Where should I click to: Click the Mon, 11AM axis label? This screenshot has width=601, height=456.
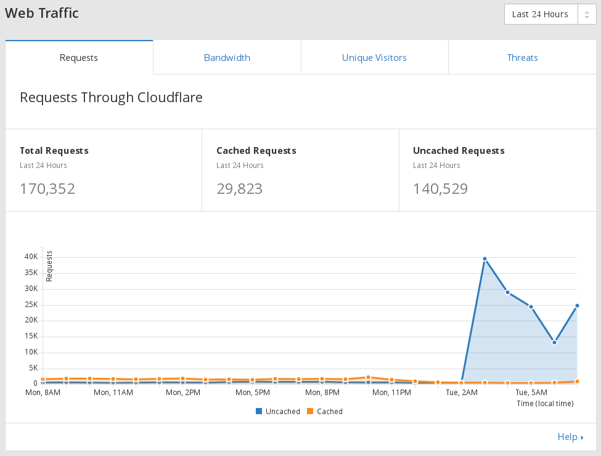coord(113,393)
